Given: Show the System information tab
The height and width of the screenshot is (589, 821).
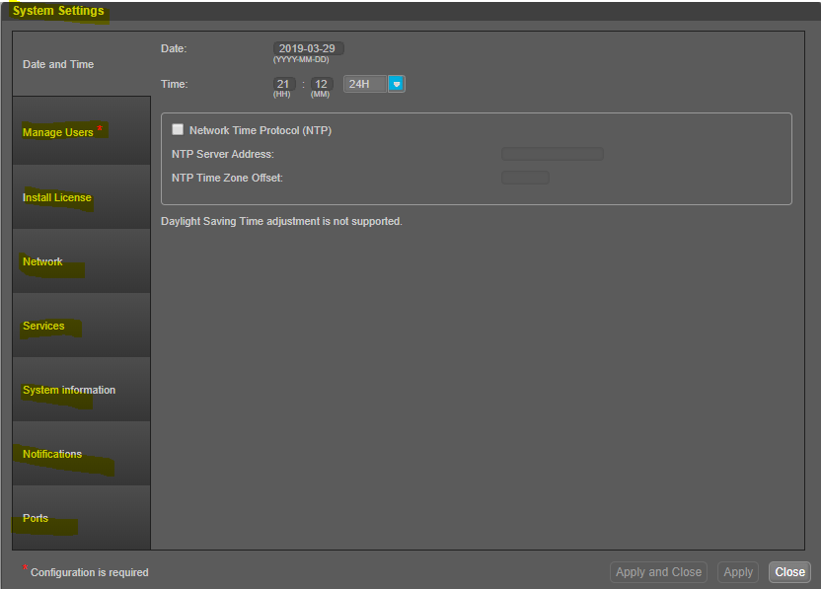Looking at the screenshot, I should coord(81,390).
